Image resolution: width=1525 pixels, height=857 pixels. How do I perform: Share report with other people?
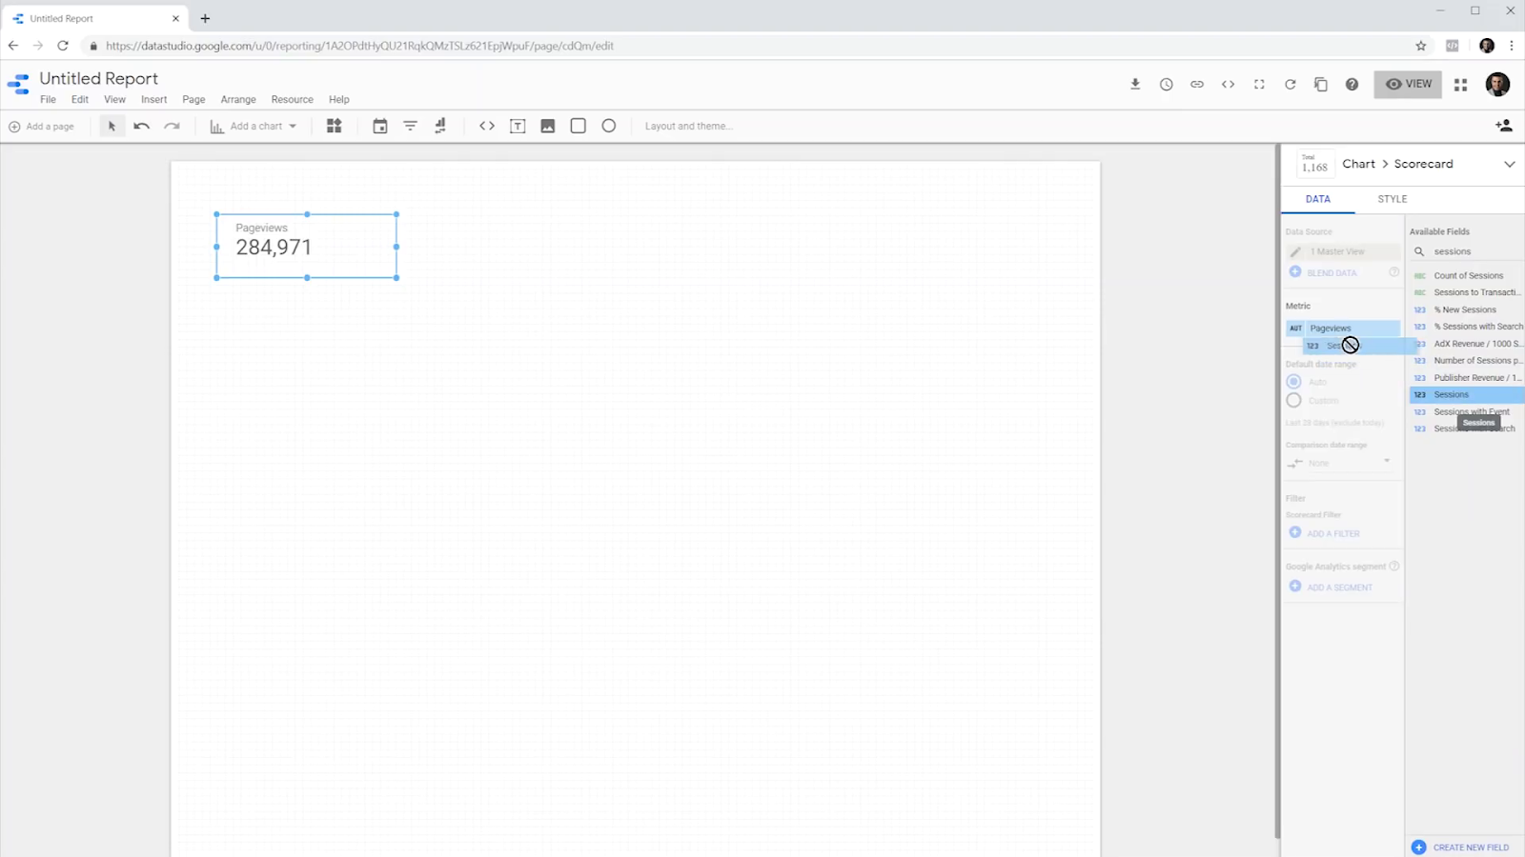coord(1504,126)
